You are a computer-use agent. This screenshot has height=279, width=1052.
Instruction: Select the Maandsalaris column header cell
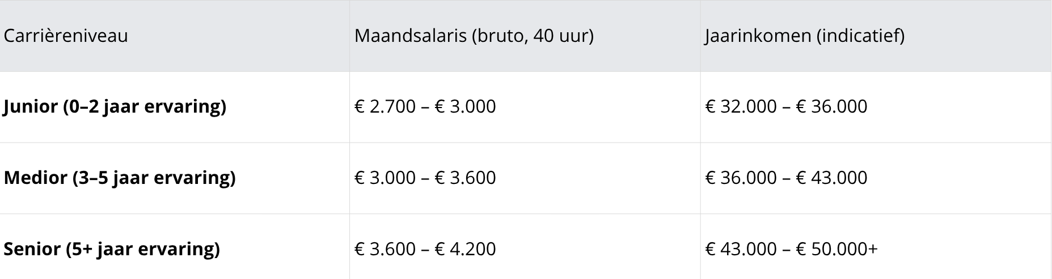[474, 36]
